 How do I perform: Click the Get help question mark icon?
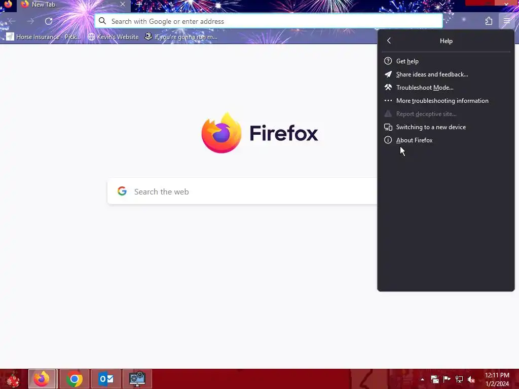click(388, 61)
